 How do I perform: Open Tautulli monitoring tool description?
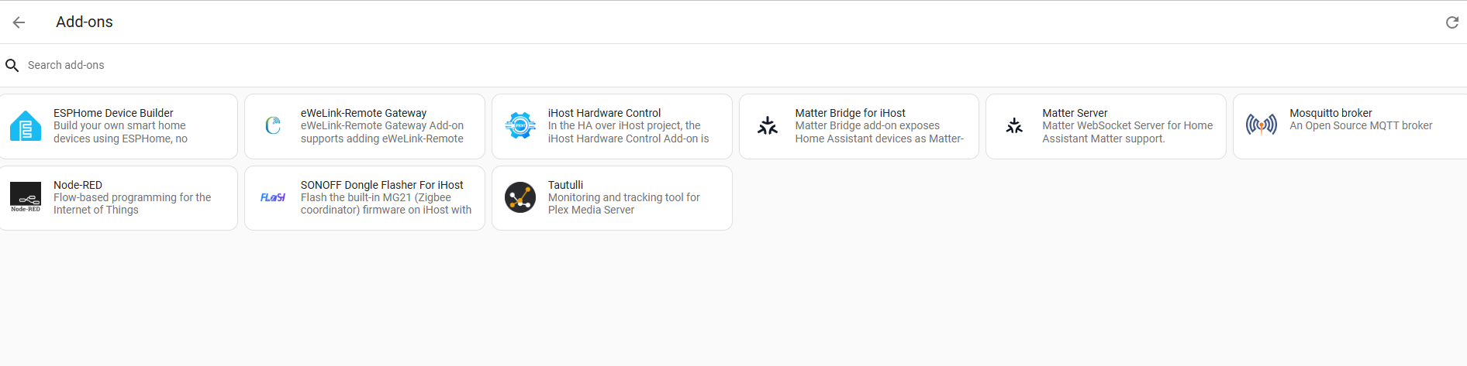coord(624,204)
